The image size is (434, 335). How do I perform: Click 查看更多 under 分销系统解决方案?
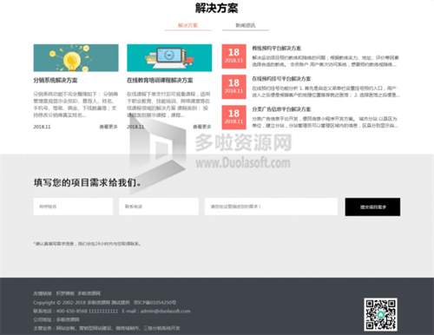click(x=108, y=127)
